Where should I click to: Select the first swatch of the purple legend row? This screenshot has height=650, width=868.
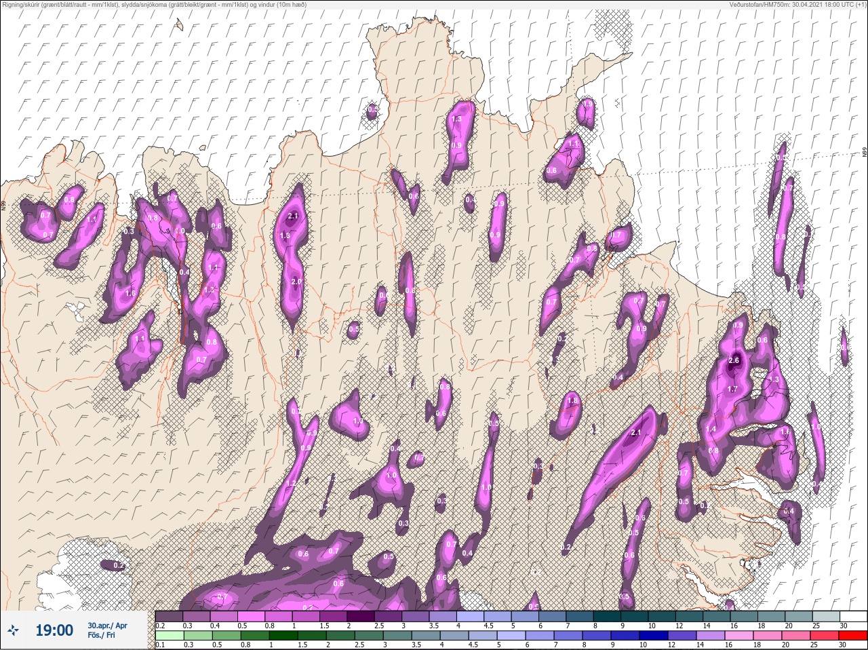point(169,616)
